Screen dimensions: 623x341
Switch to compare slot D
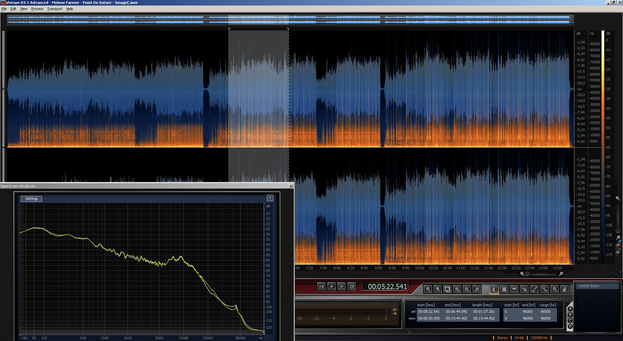570,326
